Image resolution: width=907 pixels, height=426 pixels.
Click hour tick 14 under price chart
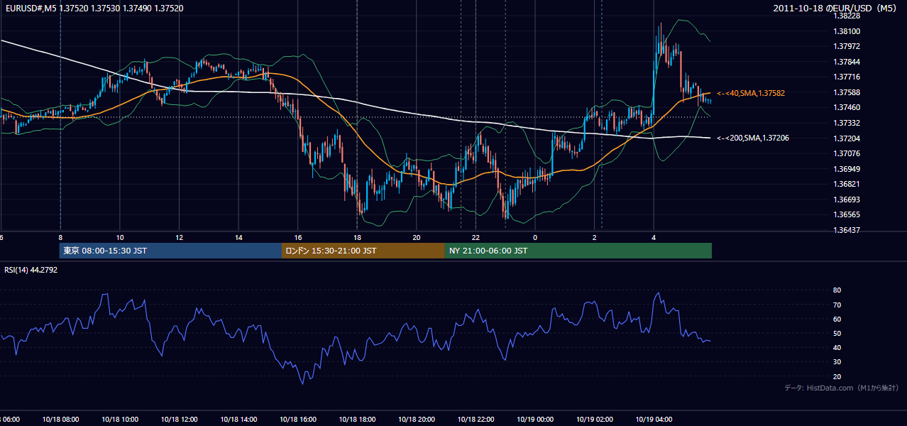238,237
